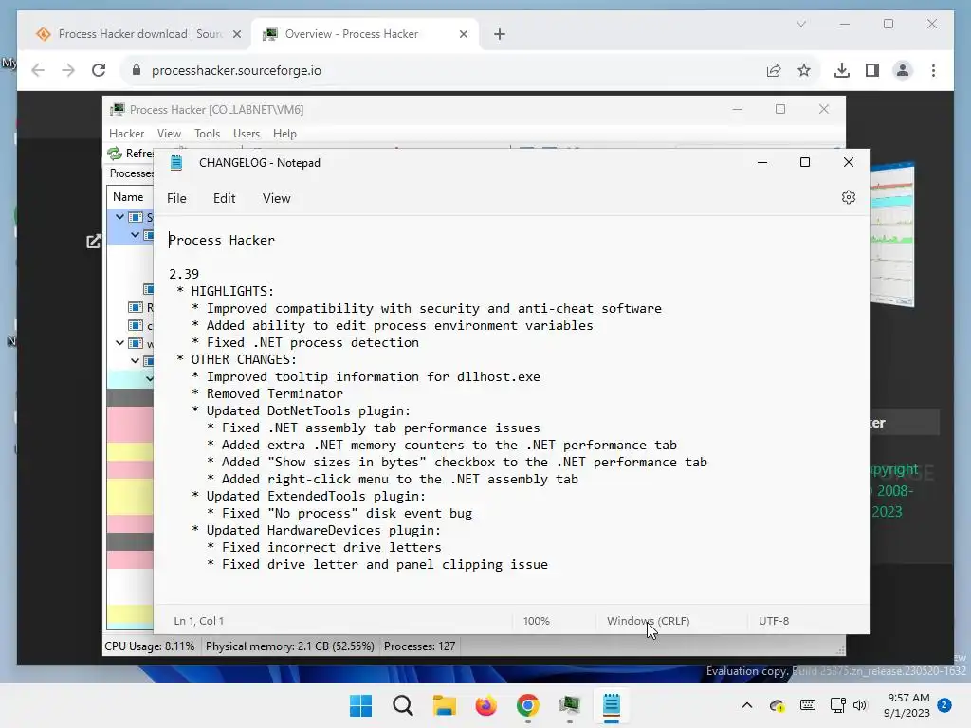Viewport: 971px width, 728px height.
Task: Click the OneDrive cloud tray icon
Action: point(777,705)
